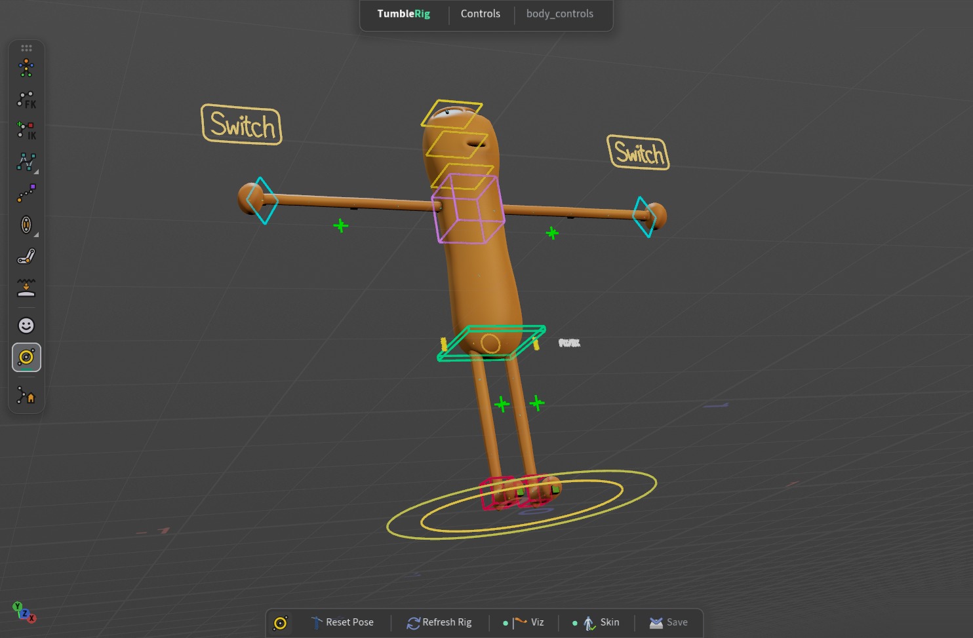Select the purple cube chest control
Image resolution: width=973 pixels, height=638 pixels.
pos(468,208)
